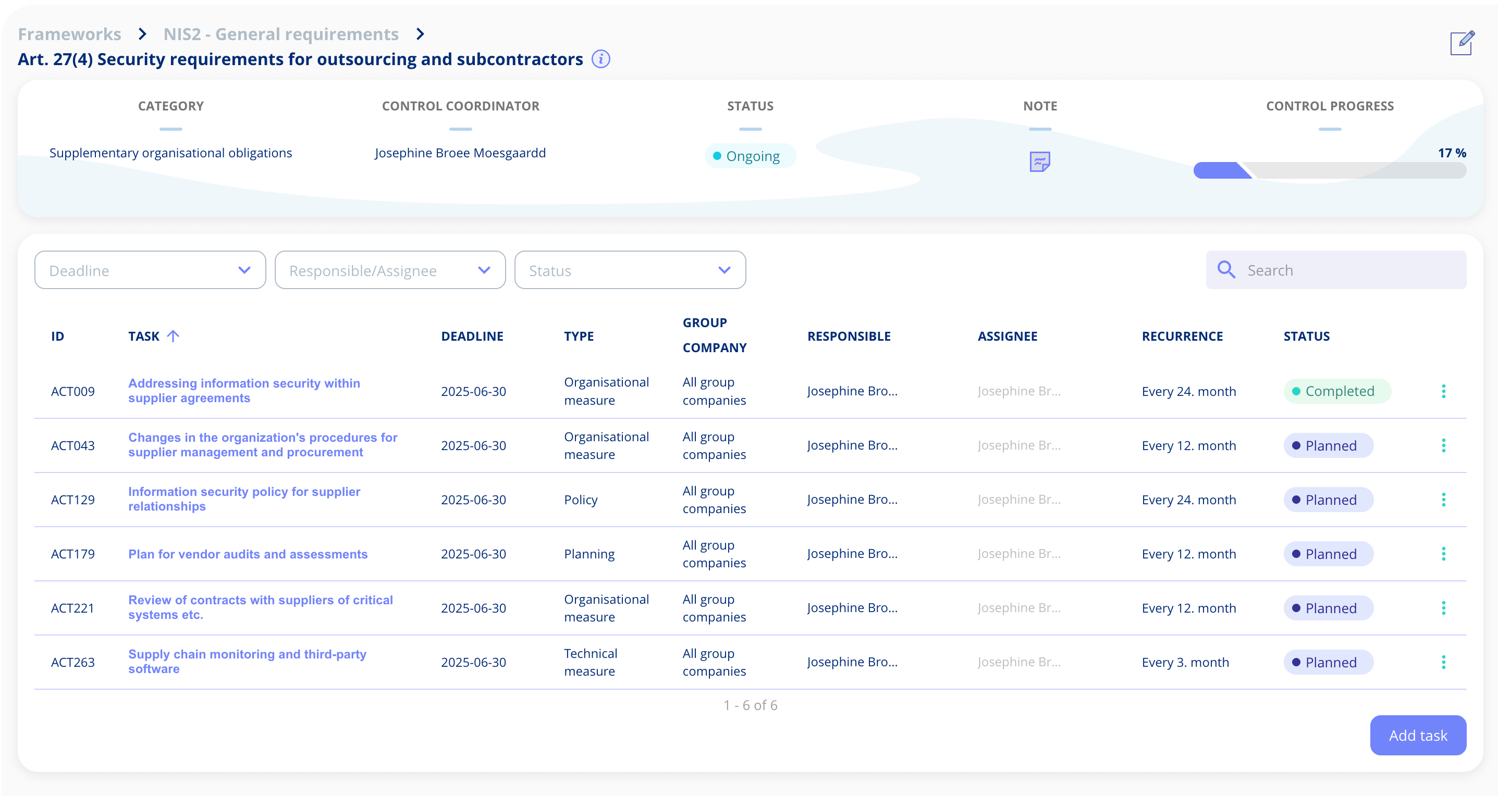Screen dimensions: 1498x796
Task: Sort by the TYPE column header
Action: (579, 336)
